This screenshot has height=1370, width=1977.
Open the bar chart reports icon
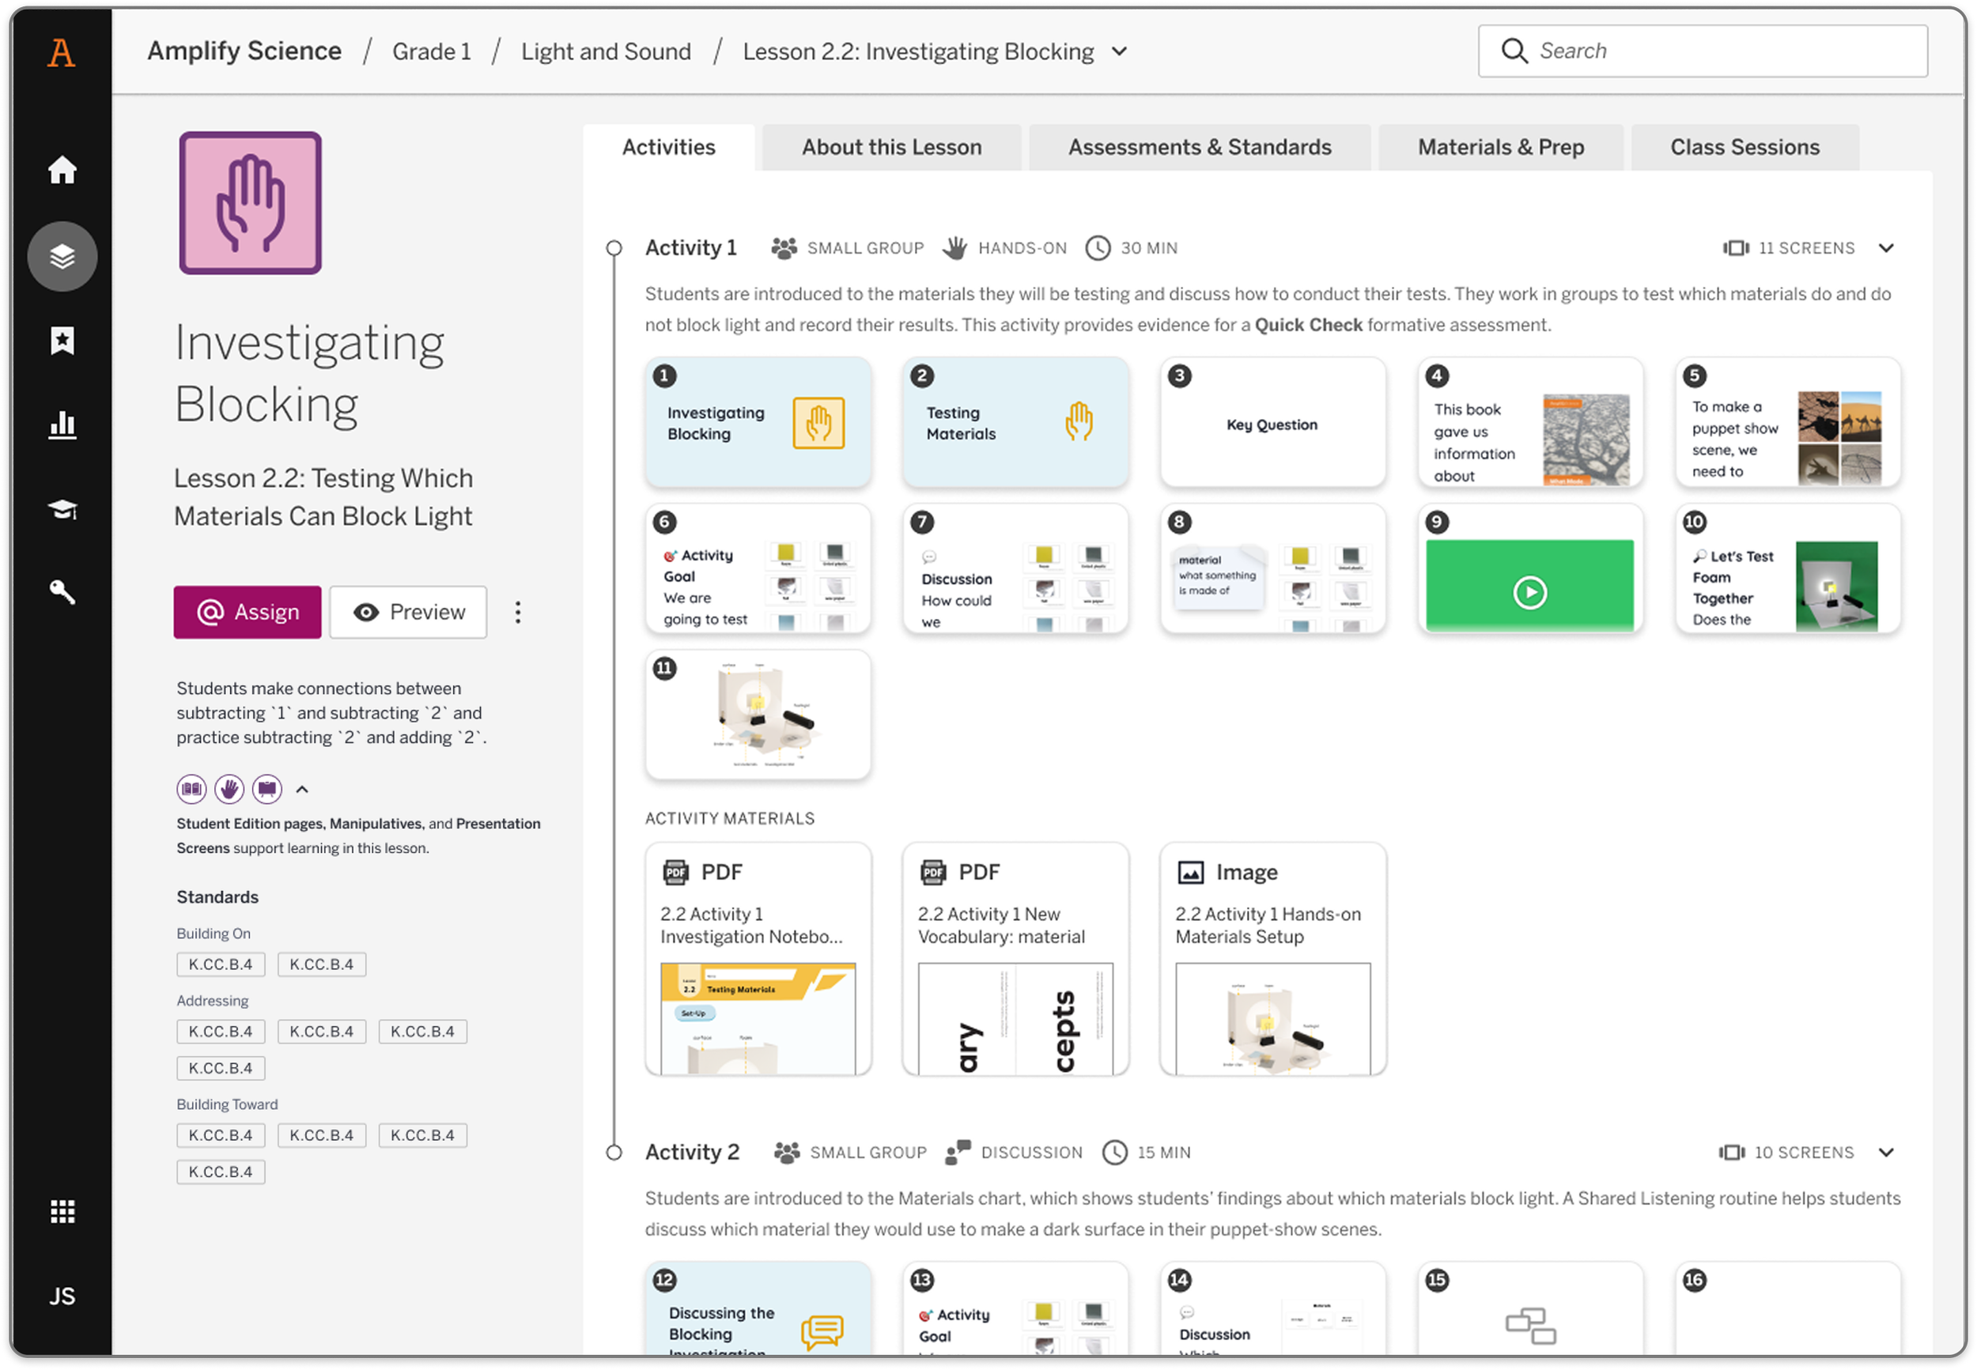62,424
